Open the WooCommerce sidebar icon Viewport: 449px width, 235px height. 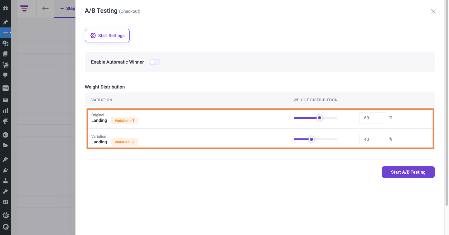5,88
